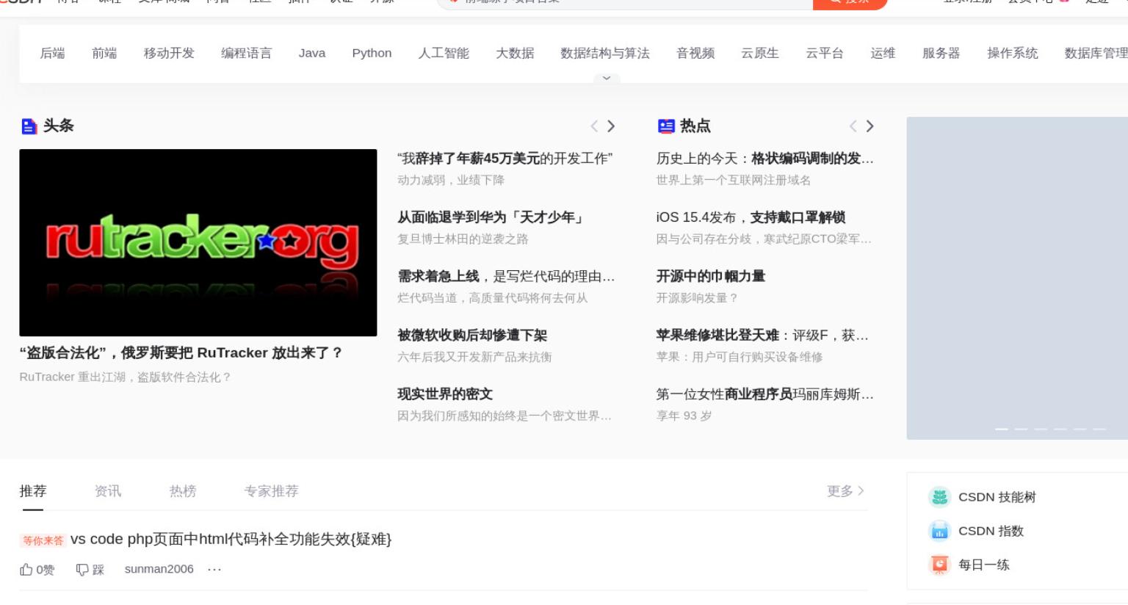1128x605 pixels.
Task: Open 开源中的巾帼力量 article
Action: click(x=711, y=276)
